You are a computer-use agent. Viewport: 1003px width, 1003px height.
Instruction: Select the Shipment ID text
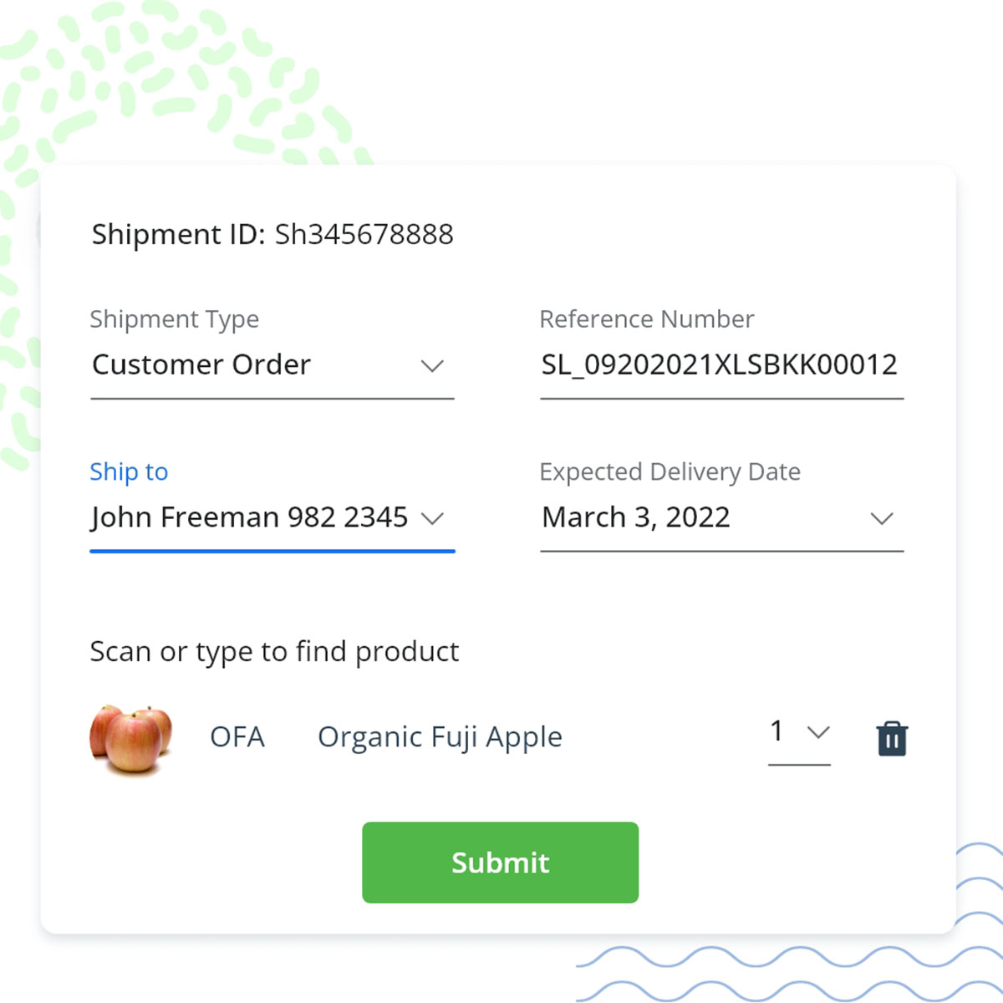point(272,235)
